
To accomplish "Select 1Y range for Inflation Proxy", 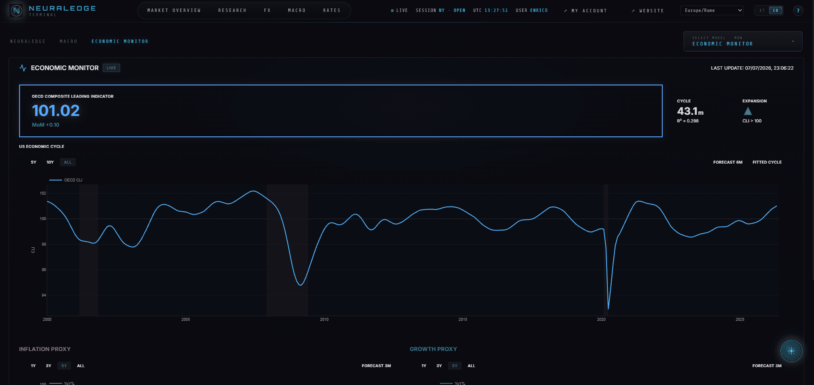I will (33, 366).
